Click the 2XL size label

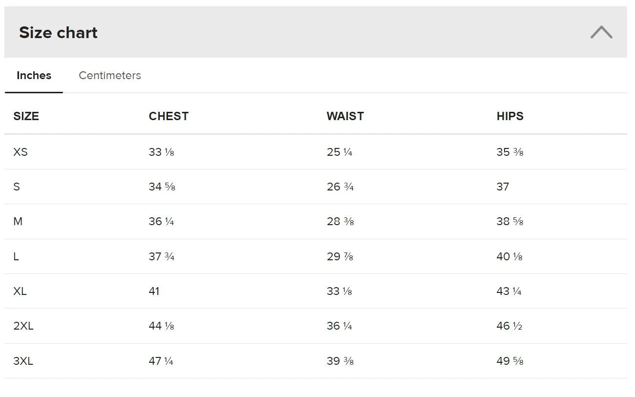point(23,326)
